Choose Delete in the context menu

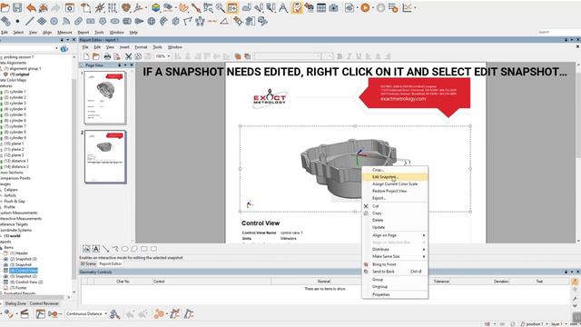(x=395, y=220)
